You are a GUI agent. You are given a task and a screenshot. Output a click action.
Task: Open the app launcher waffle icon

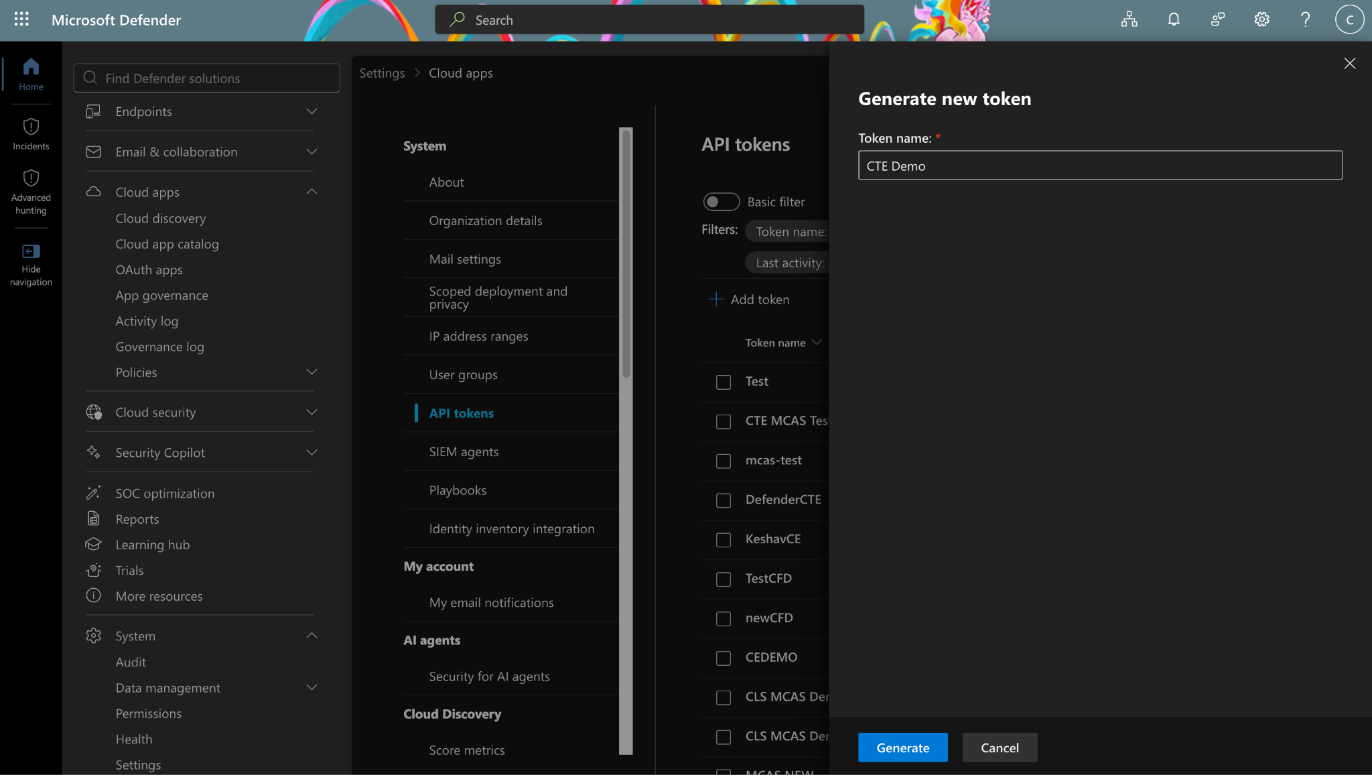21,19
